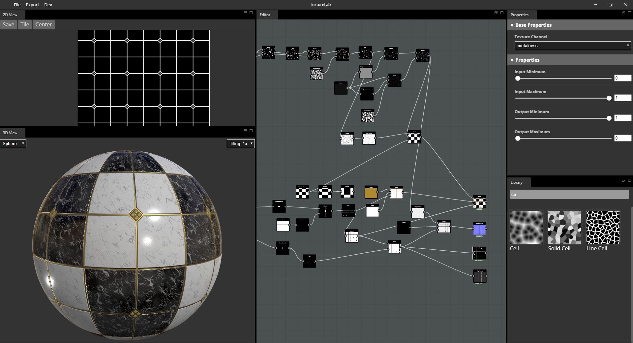Select the gold Color node
This screenshot has height=343, width=633.
[x=371, y=193]
